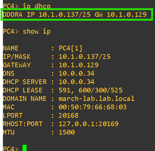Click the DHCP SERVER address value
The height and width of the screenshot is (151, 155).
76,82
